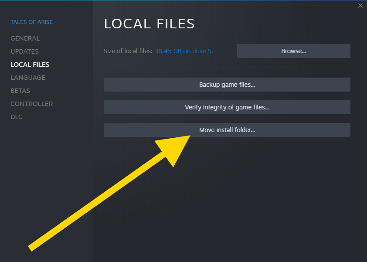Viewport: 367px width, 262px height.
Task: Choose Move install folder... button
Action: (x=227, y=130)
